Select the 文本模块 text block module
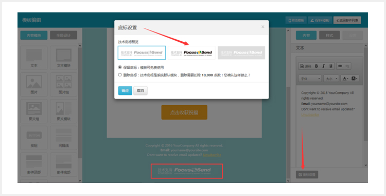Image resolution: width=386 pixels, height=196 pixels. [x=63, y=58]
